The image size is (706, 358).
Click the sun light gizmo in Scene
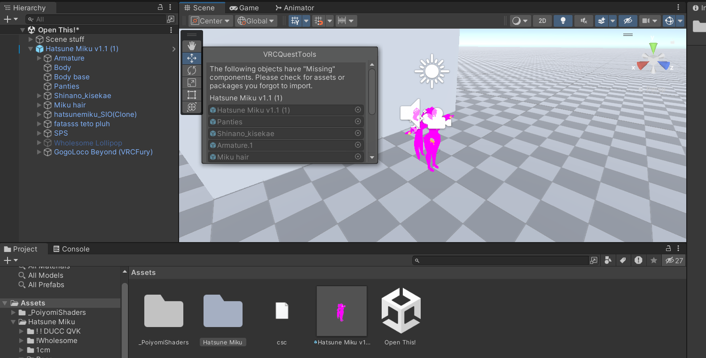431,71
